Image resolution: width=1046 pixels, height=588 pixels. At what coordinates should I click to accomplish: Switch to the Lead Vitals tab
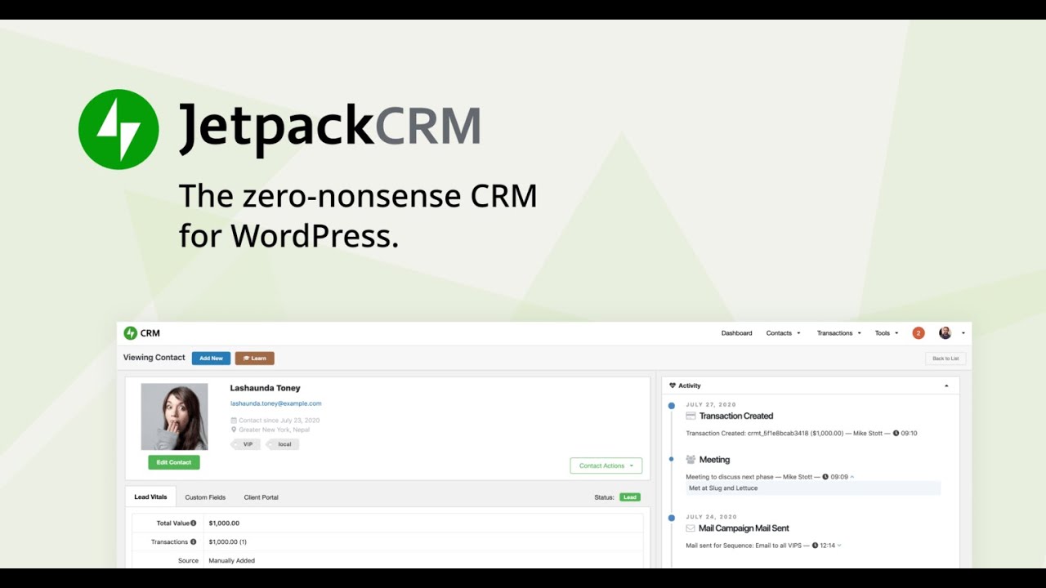click(150, 497)
